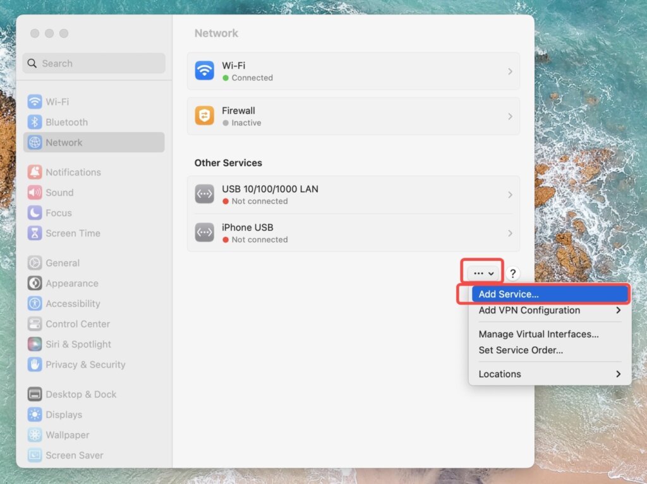Select the Displays icon in the sidebar
The image size is (647, 484).
click(x=34, y=414)
